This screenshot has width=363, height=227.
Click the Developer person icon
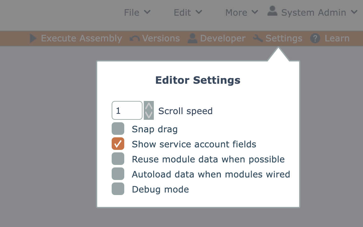tap(192, 39)
